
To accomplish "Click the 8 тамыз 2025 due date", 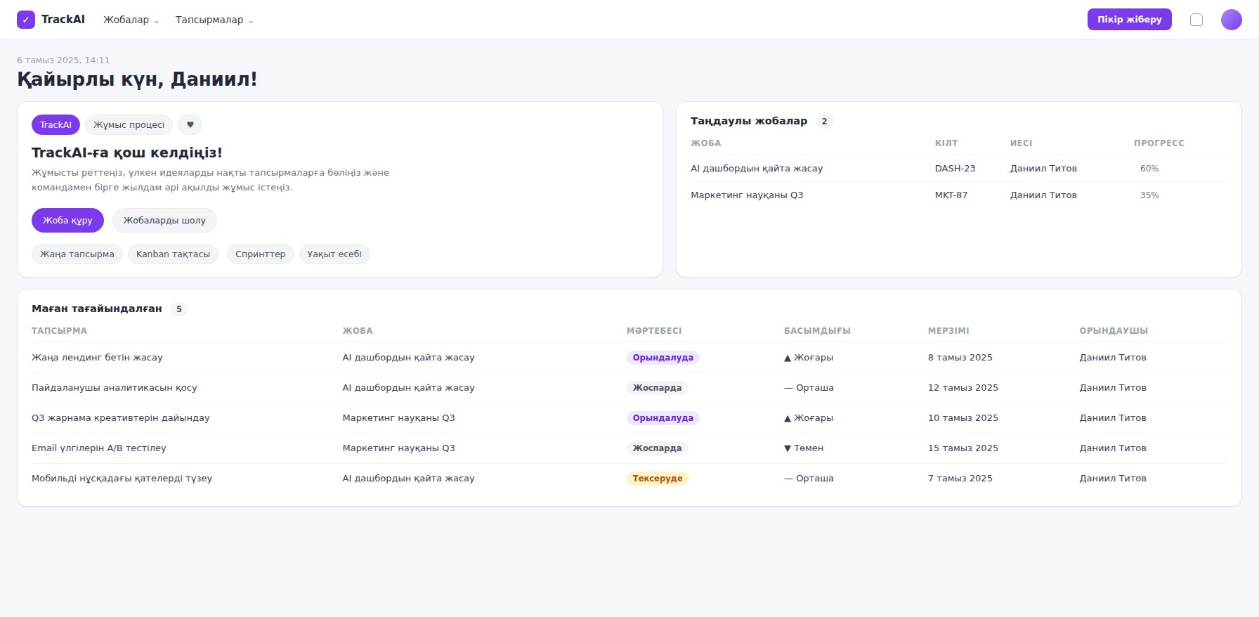I will pyautogui.click(x=960, y=358).
